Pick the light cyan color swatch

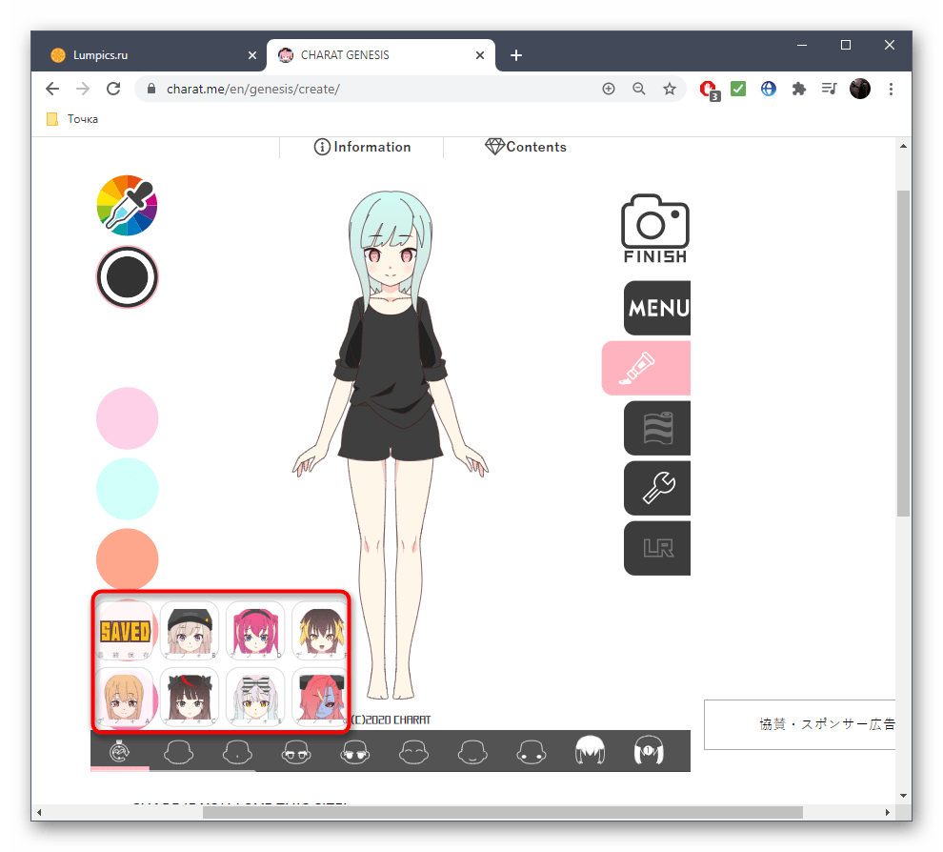coord(127,489)
